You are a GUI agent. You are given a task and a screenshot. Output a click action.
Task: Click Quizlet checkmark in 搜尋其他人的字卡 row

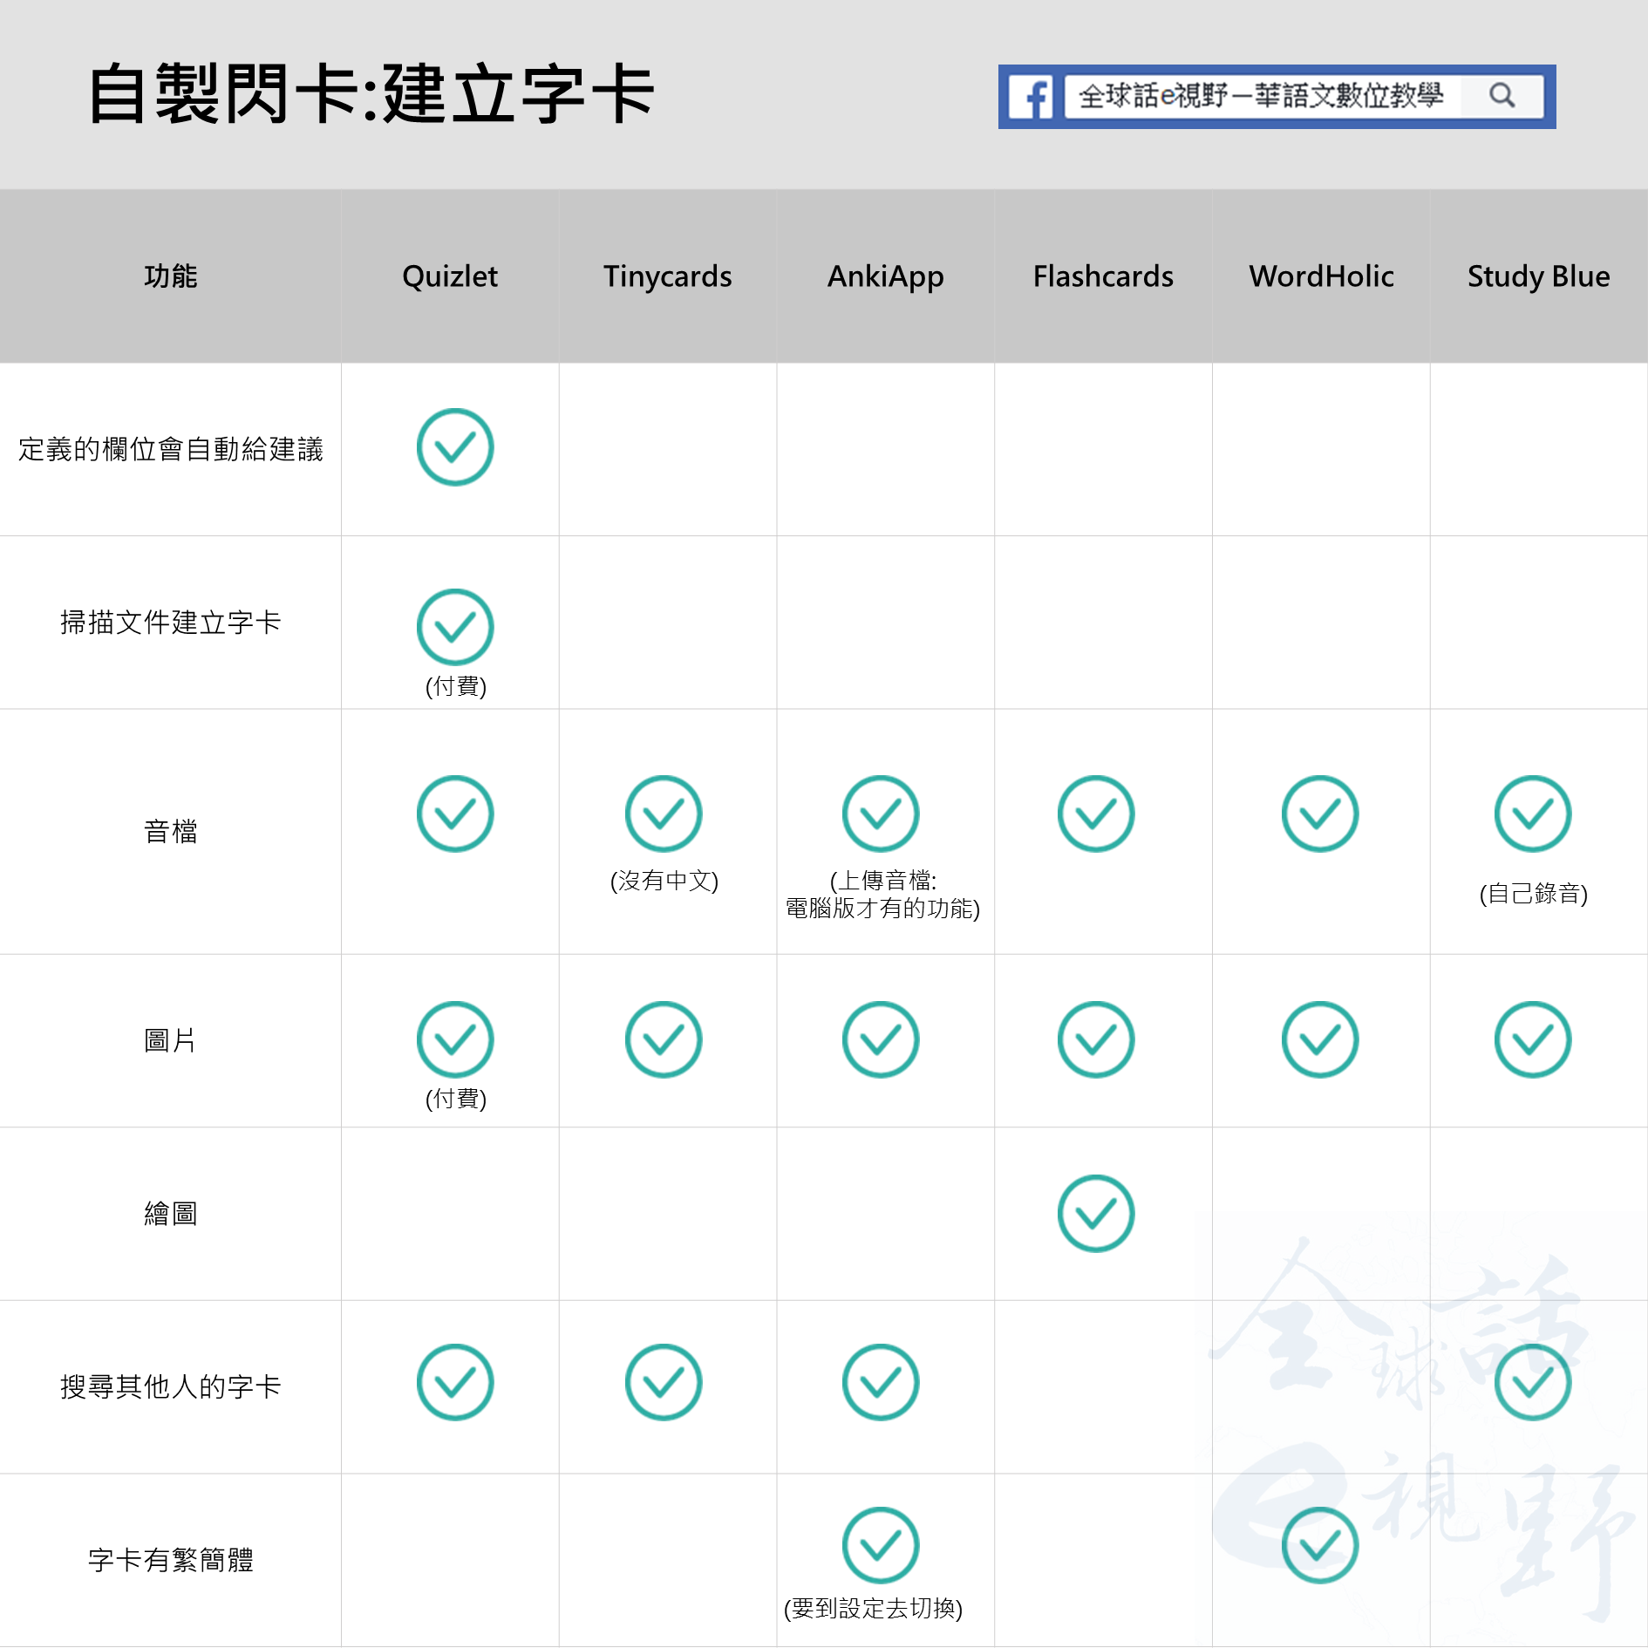455,1382
